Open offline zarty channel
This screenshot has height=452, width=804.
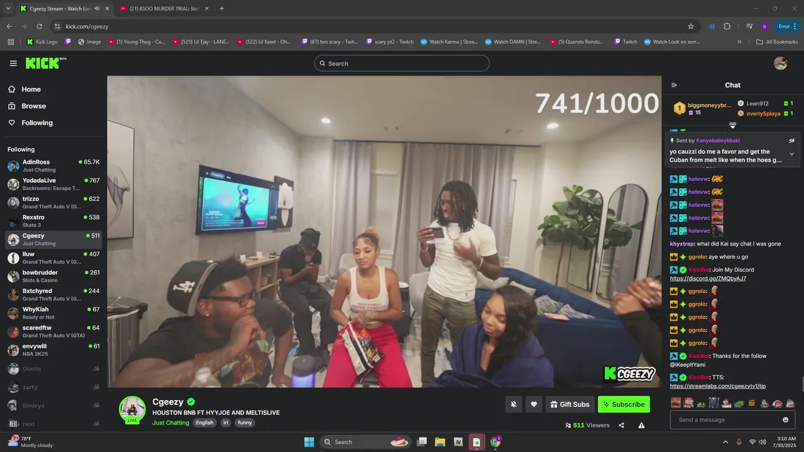pos(53,387)
